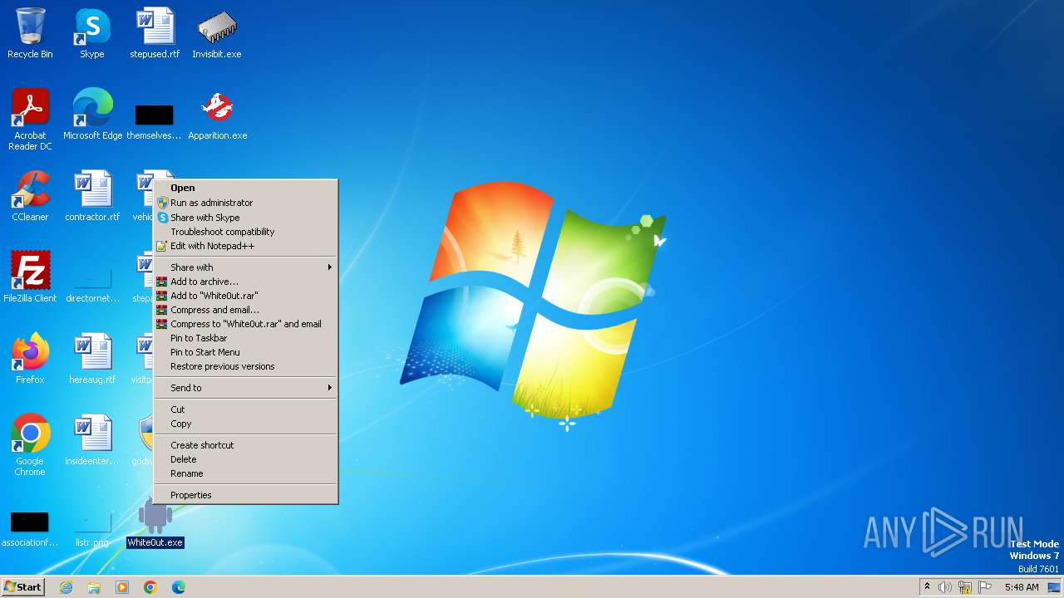Select Troubleshoot compatibility
The height and width of the screenshot is (598, 1064).
(x=246, y=232)
